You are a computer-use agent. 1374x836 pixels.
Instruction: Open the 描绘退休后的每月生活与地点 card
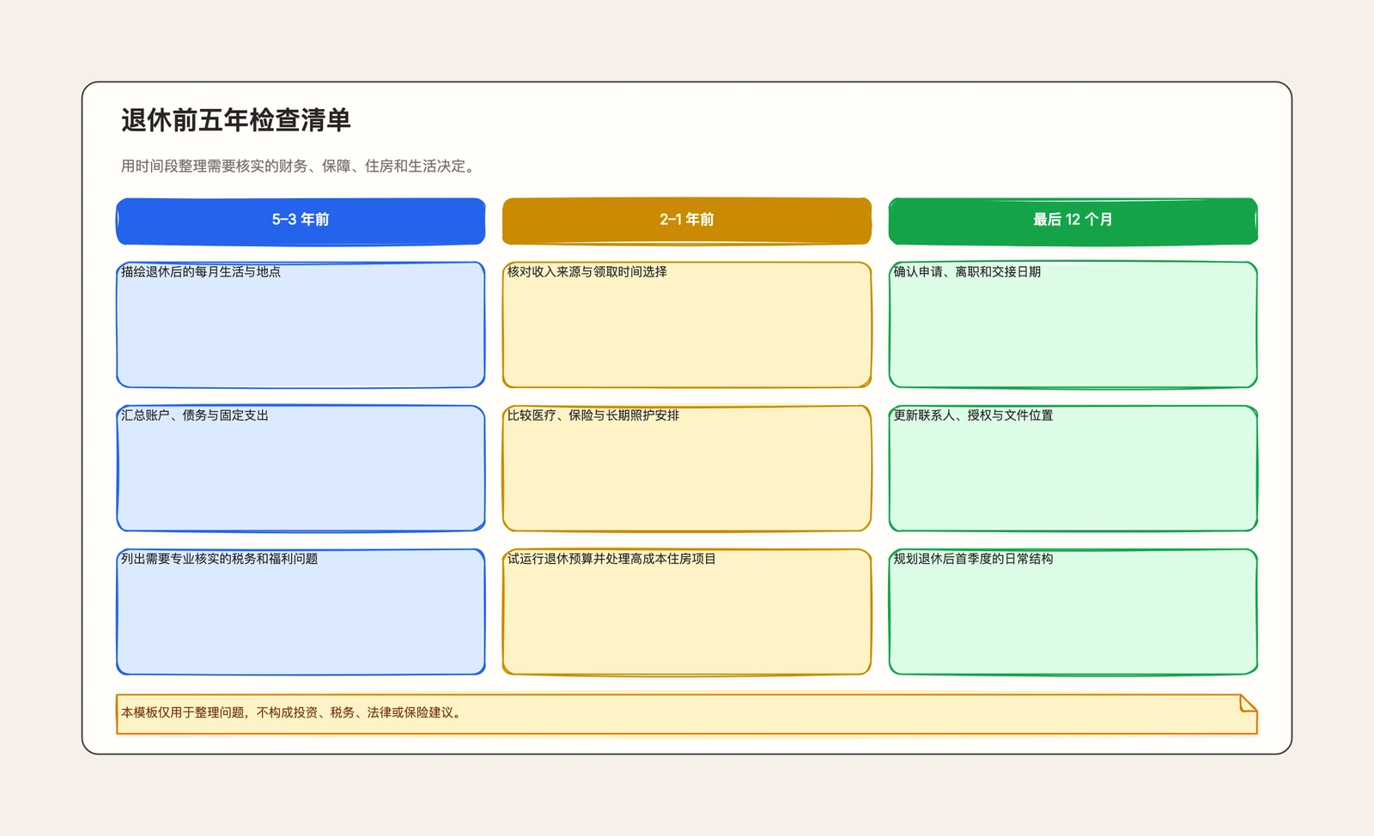pos(301,324)
